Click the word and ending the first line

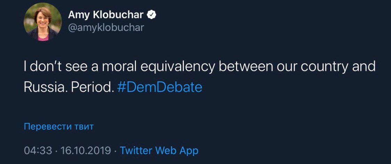(x=365, y=66)
